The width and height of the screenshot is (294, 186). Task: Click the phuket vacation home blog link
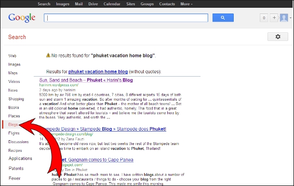pos(98,72)
